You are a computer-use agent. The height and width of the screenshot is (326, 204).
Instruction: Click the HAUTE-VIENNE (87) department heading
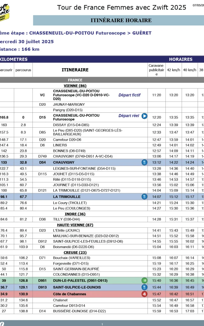[75, 225]
